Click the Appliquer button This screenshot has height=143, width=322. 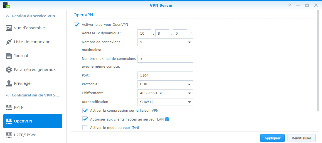pos(272,138)
